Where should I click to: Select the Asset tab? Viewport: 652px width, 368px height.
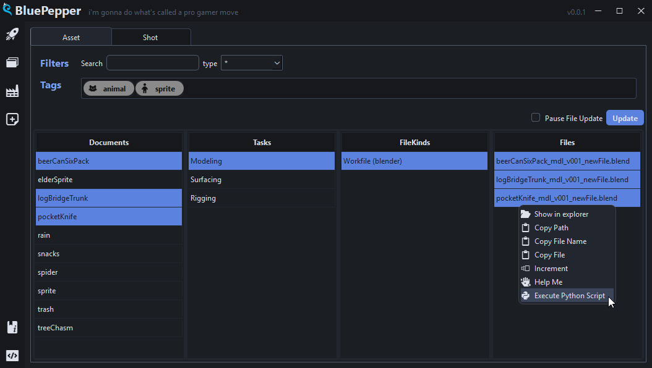(71, 37)
